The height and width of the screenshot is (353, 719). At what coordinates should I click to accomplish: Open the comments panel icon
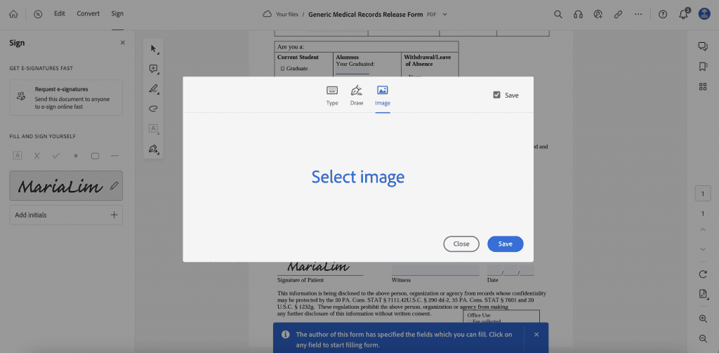pyautogui.click(x=702, y=46)
